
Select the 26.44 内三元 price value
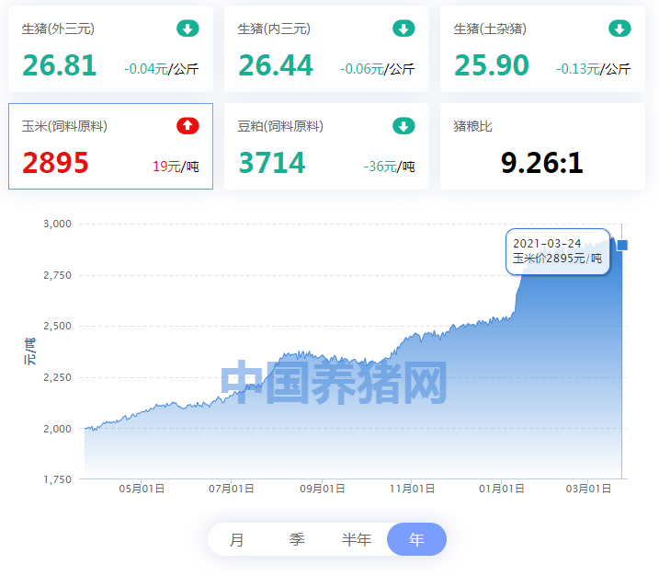click(x=276, y=65)
